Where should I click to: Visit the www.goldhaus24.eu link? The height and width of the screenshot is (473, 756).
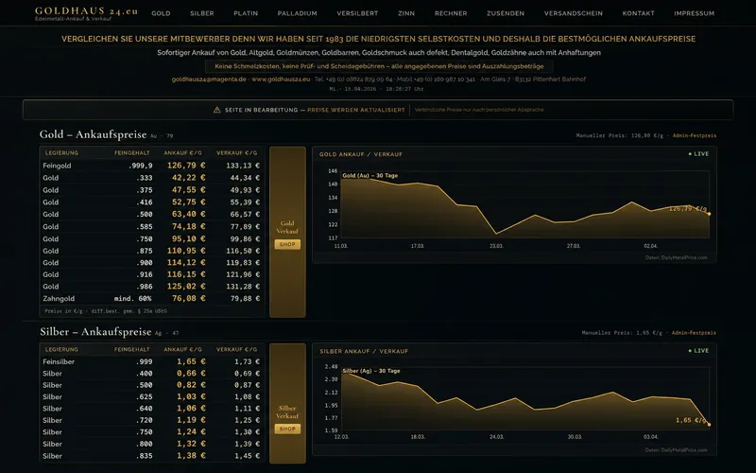(281, 79)
